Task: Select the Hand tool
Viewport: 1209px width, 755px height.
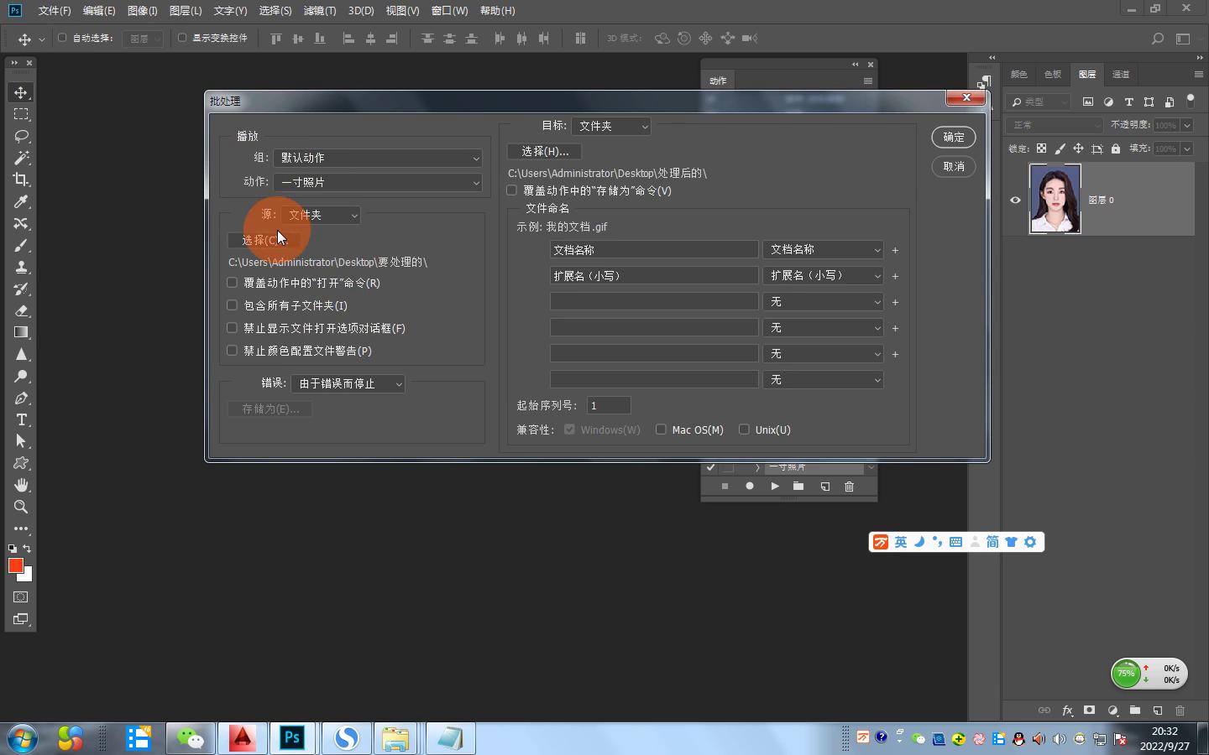Action: pos(21,485)
